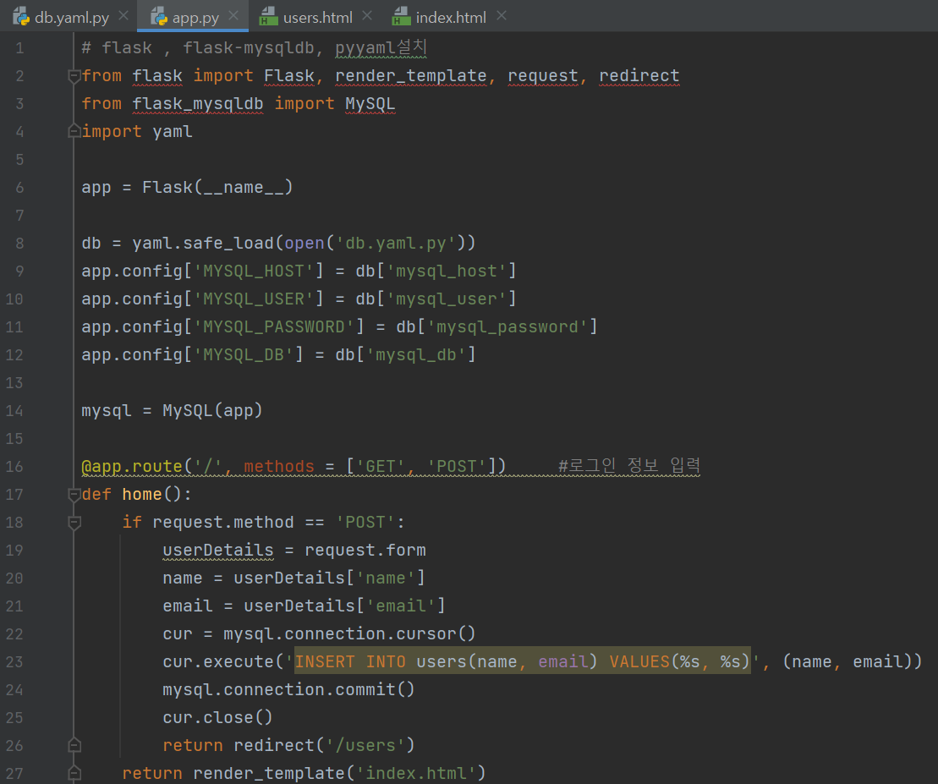
Task: Click fold end marker at line 27
Action: pos(74,773)
